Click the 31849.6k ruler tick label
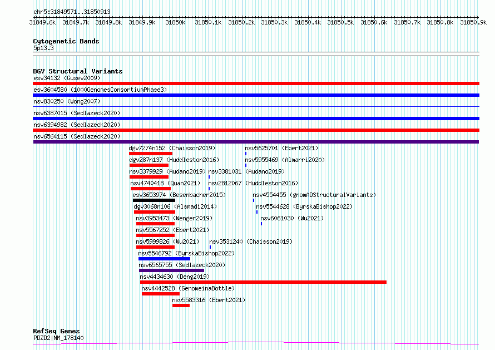This screenshot has height=350, width=495. click(42, 22)
